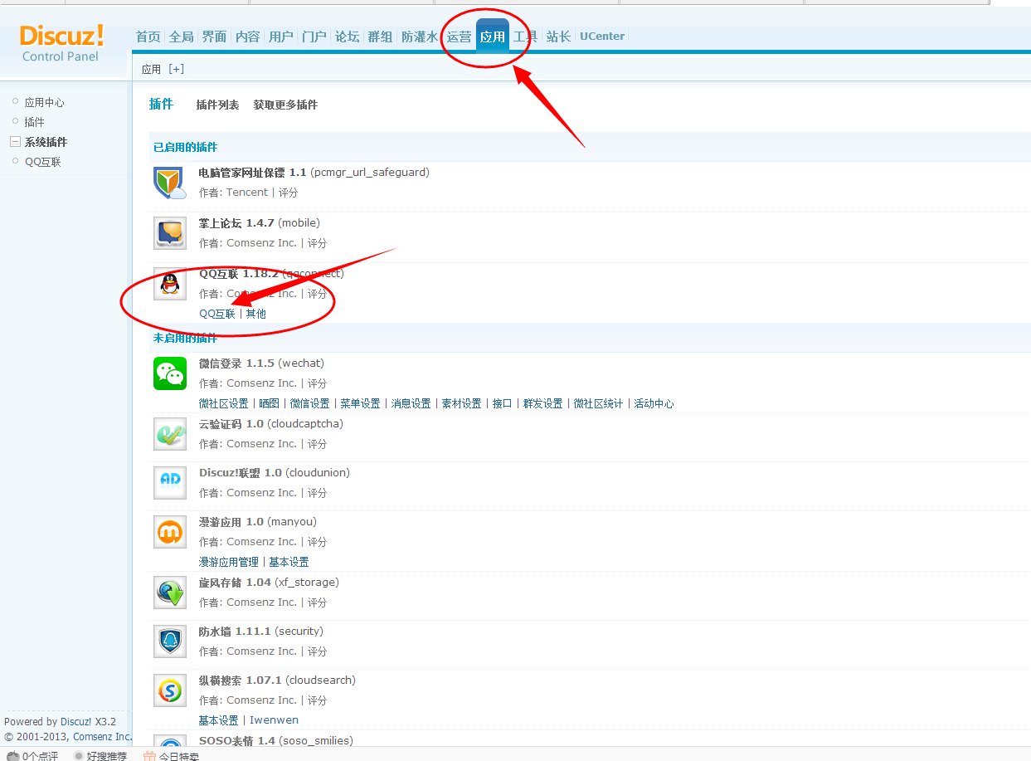Switch to the 界面 navigation tab

click(x=214, y=37)
